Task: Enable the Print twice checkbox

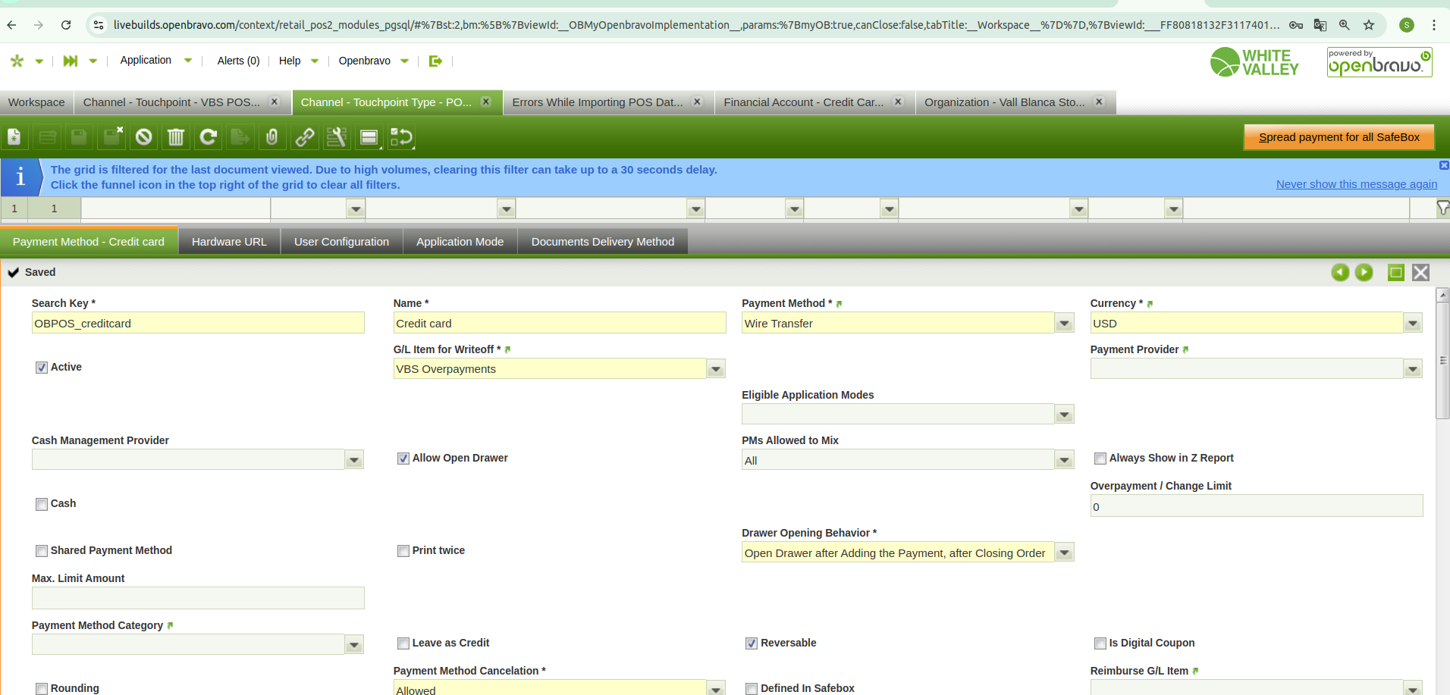Action: point(403,551)
